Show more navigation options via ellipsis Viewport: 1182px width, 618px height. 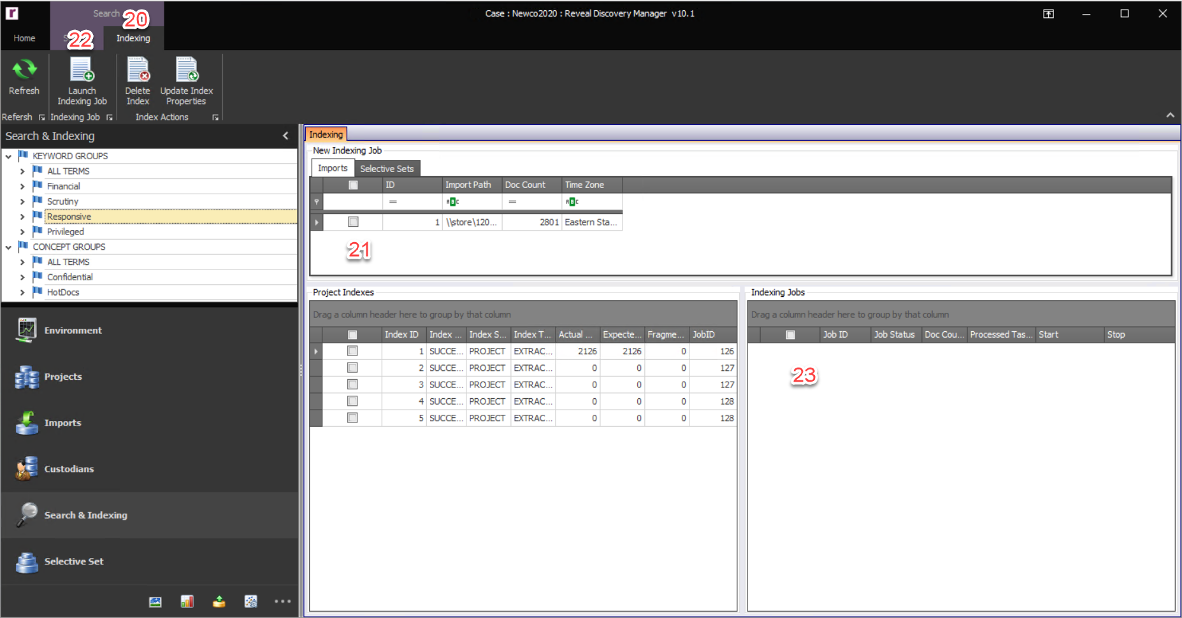tap(282, 601)
